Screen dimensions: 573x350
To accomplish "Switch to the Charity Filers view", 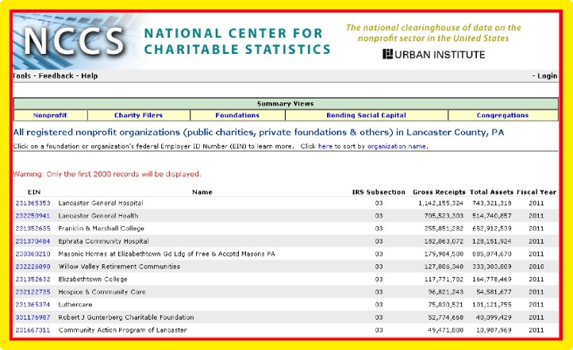I will 133,115.
